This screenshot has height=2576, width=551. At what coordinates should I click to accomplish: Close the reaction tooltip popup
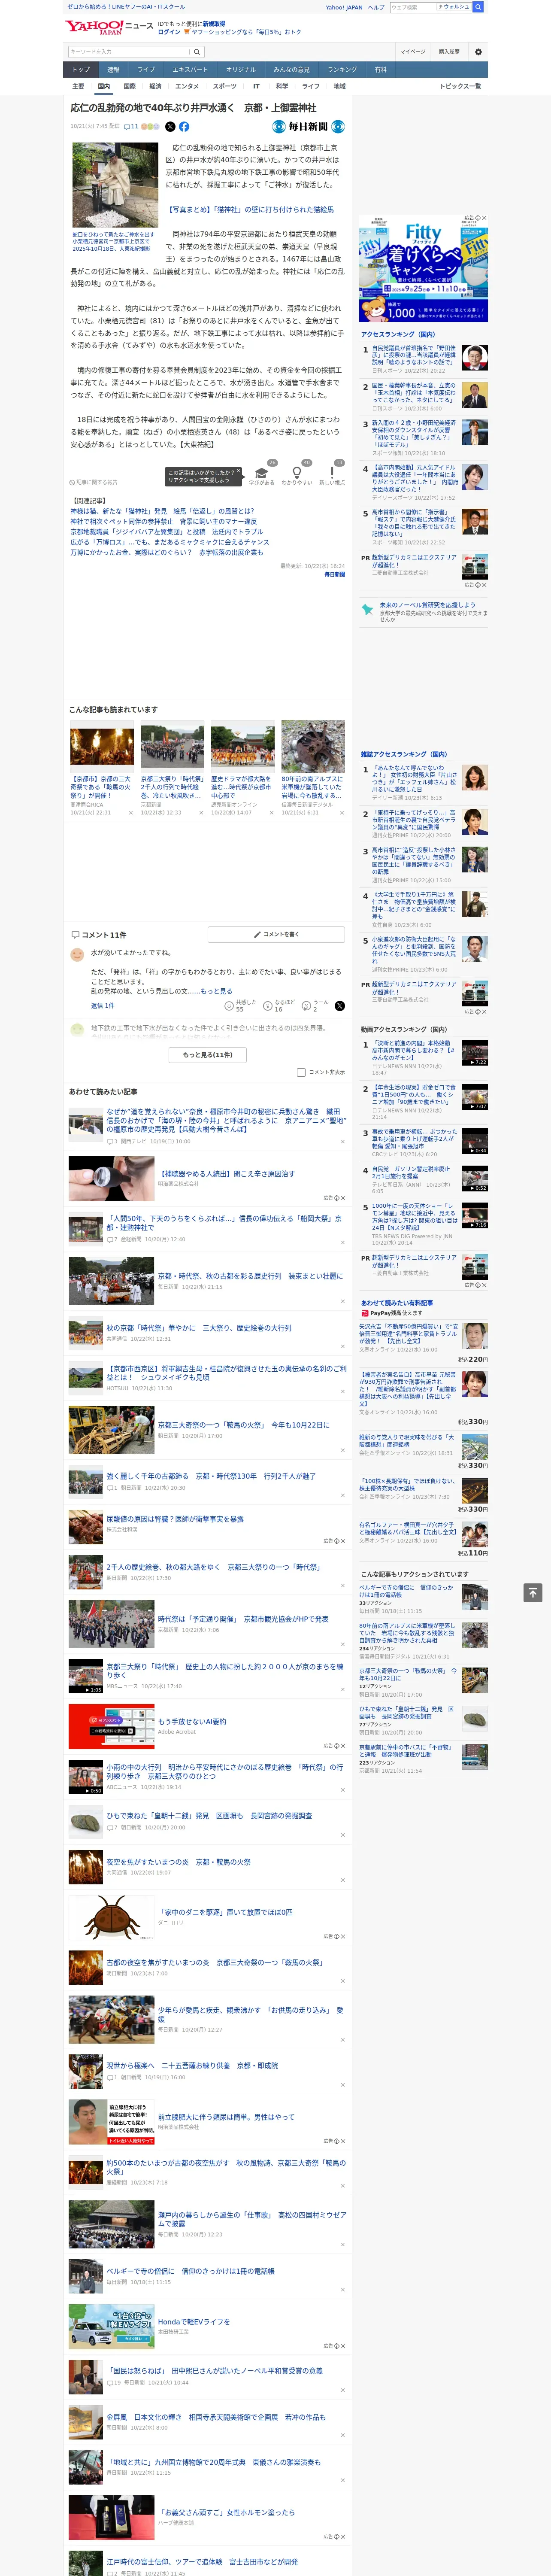click(x=238, y=471)
